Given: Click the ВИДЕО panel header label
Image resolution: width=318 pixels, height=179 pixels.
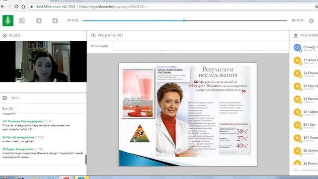Looking at the screenshot, I should coord(14,35).
